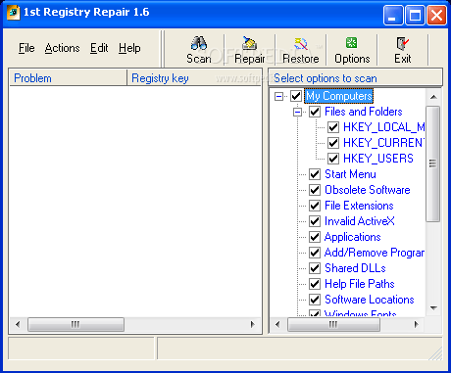451x373 pixels.
Task: Select the Files and Folders label
Action: click(363, 112)
